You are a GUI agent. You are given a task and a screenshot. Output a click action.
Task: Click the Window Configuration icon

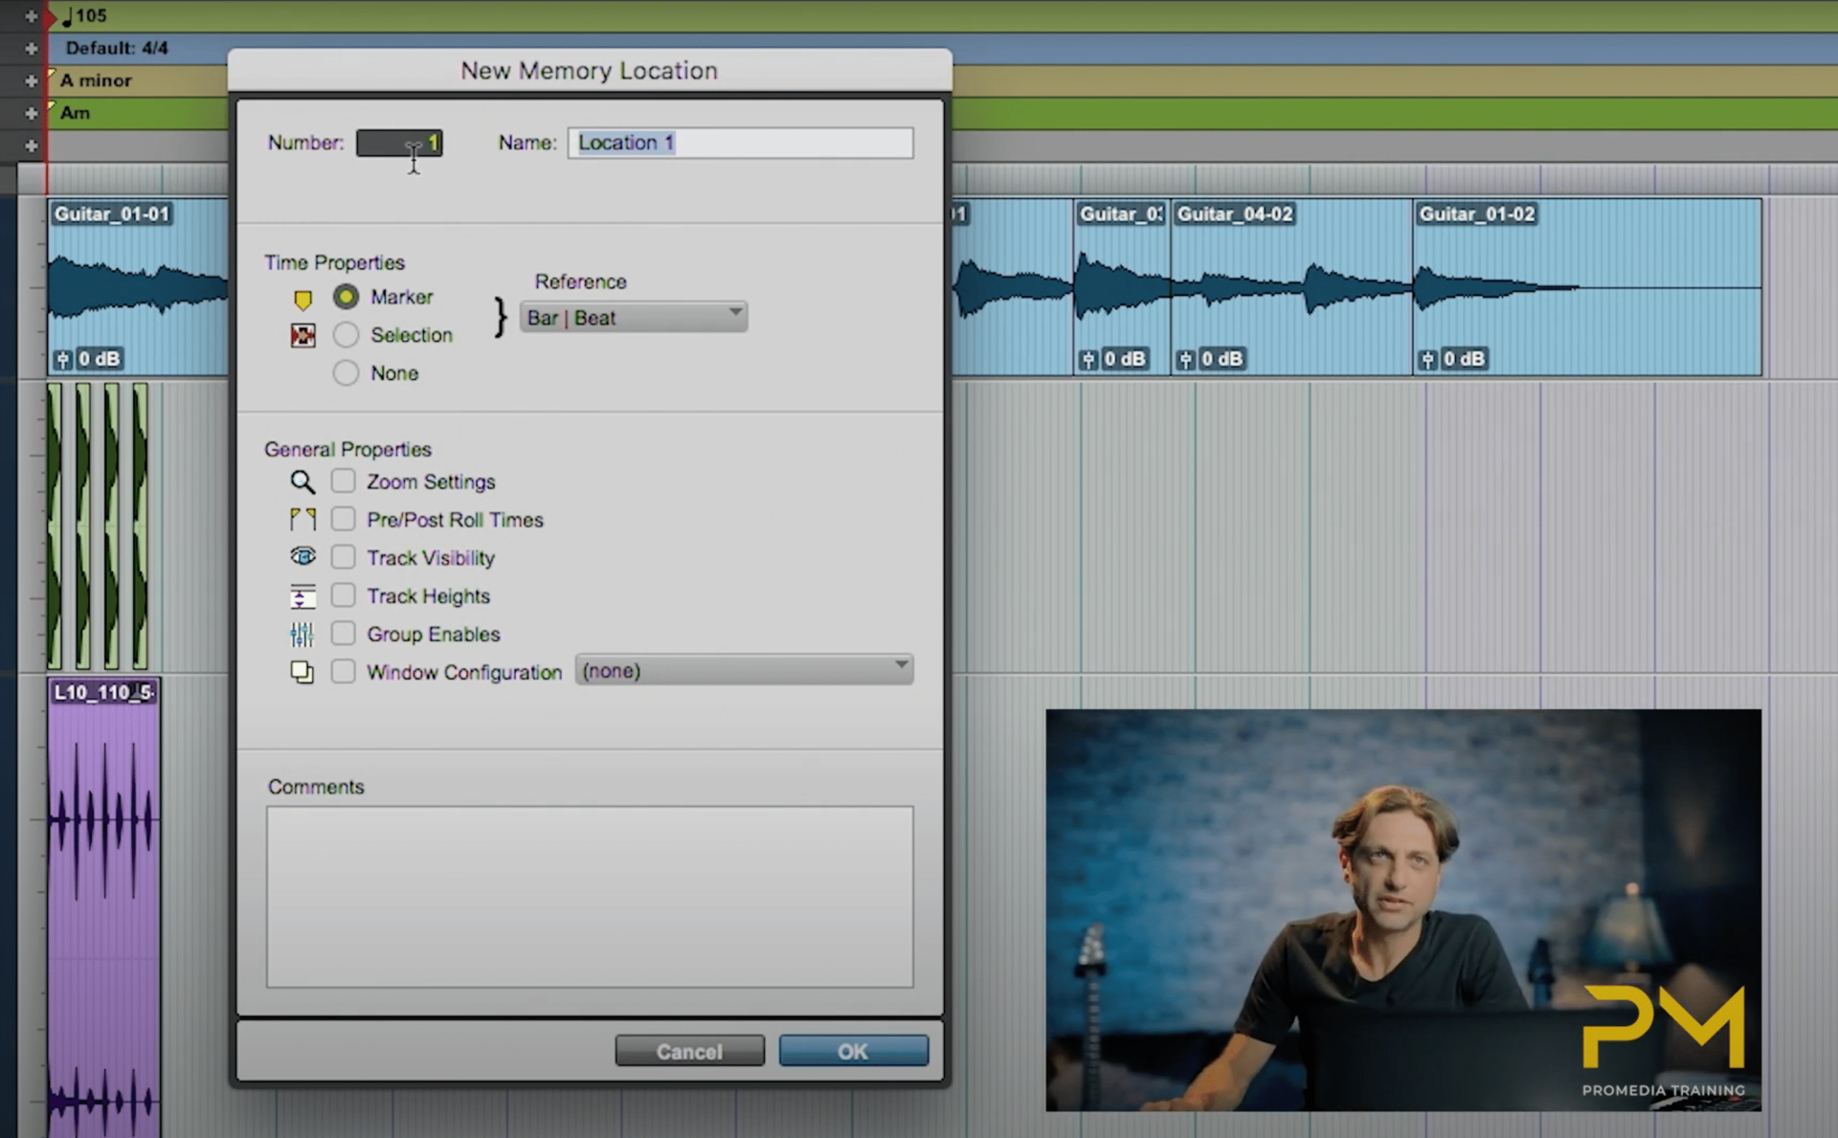(303, 671)
